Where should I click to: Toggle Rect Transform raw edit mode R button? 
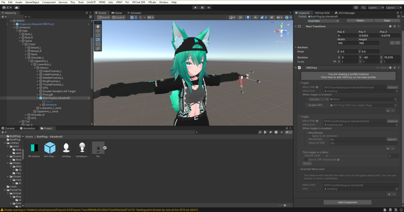pos(398,43)
